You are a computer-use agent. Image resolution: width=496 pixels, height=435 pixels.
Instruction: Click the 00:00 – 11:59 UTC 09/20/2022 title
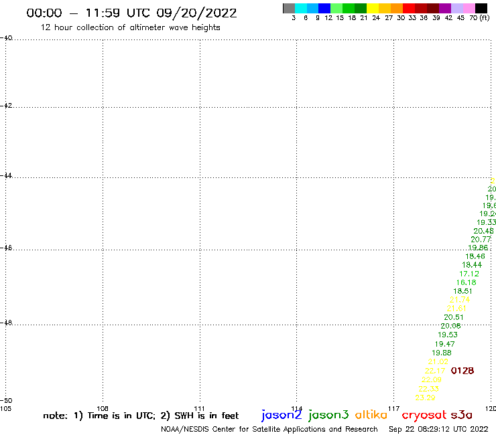tap(131, 13)
